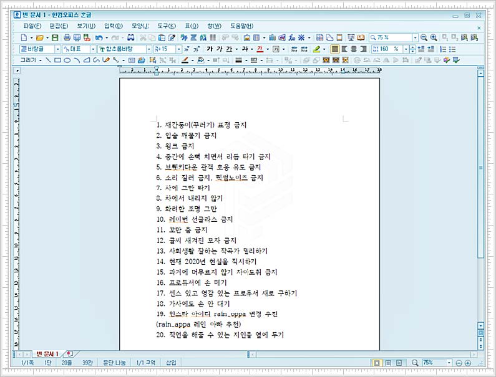
Task: Open the shape line color picker
Action: click(x=185, y=60)
